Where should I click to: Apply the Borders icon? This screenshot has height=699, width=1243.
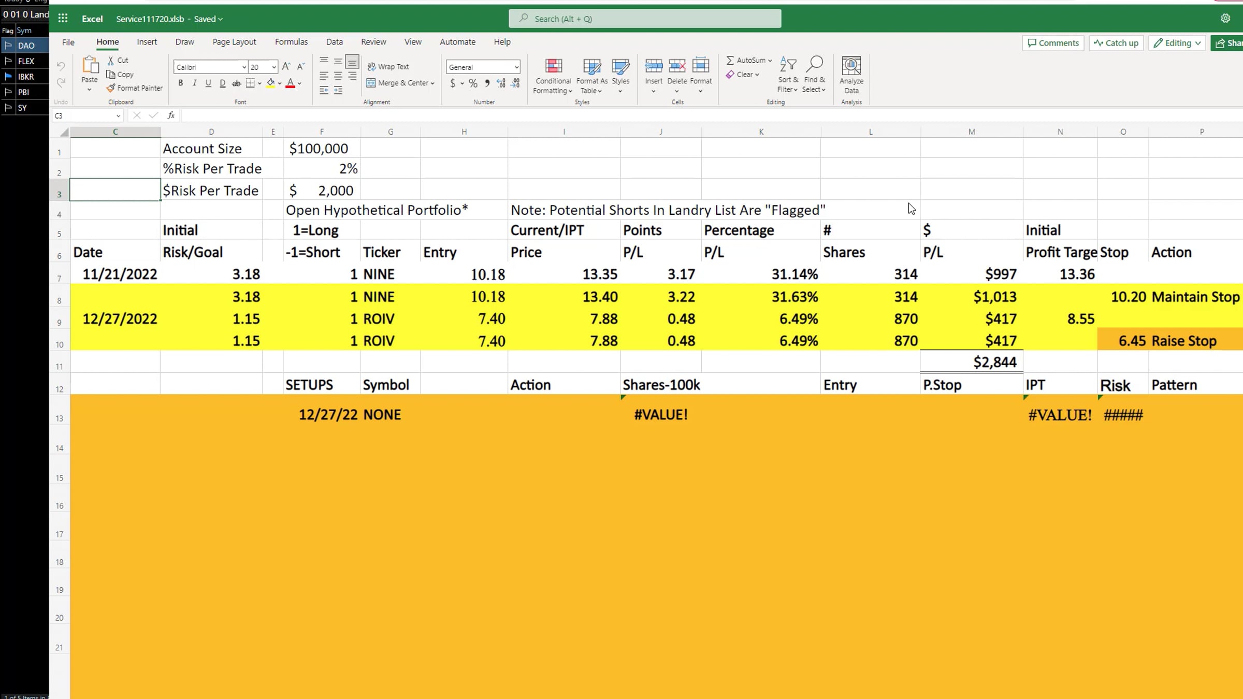coord(250,83)
